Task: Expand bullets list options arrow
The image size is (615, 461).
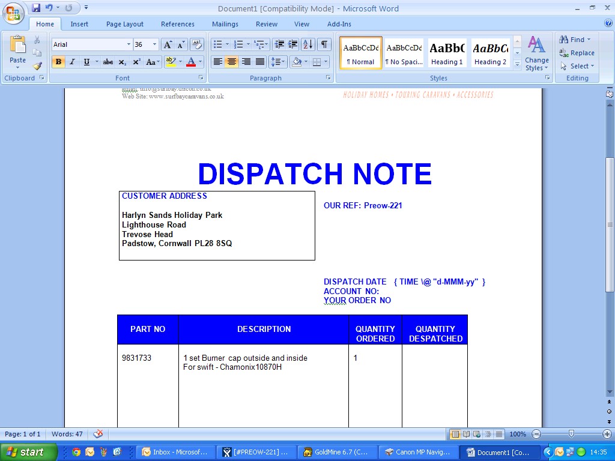Action: tap(227, 44)
